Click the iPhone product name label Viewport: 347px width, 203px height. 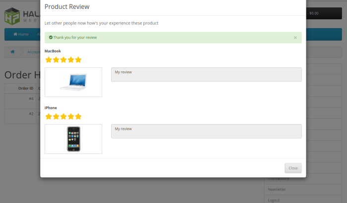point(51,108)
